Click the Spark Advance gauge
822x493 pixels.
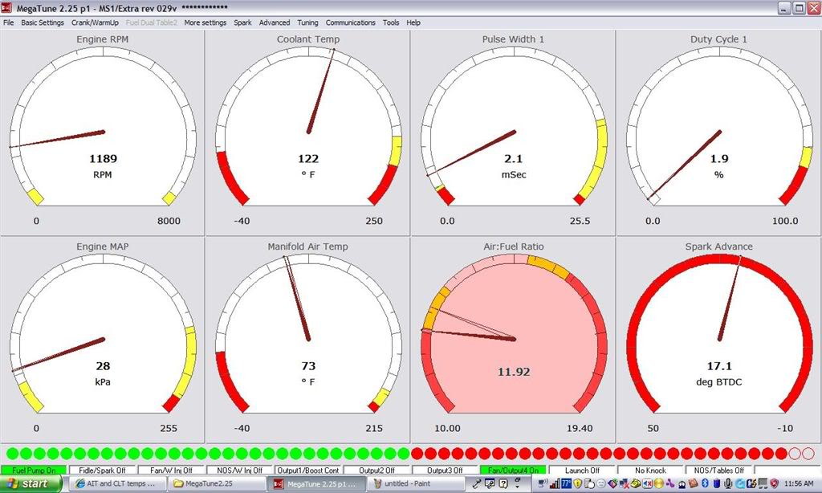pos(718,340)
